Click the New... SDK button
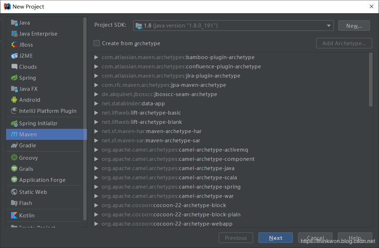 pyautogui.click(x=354, y=26)
